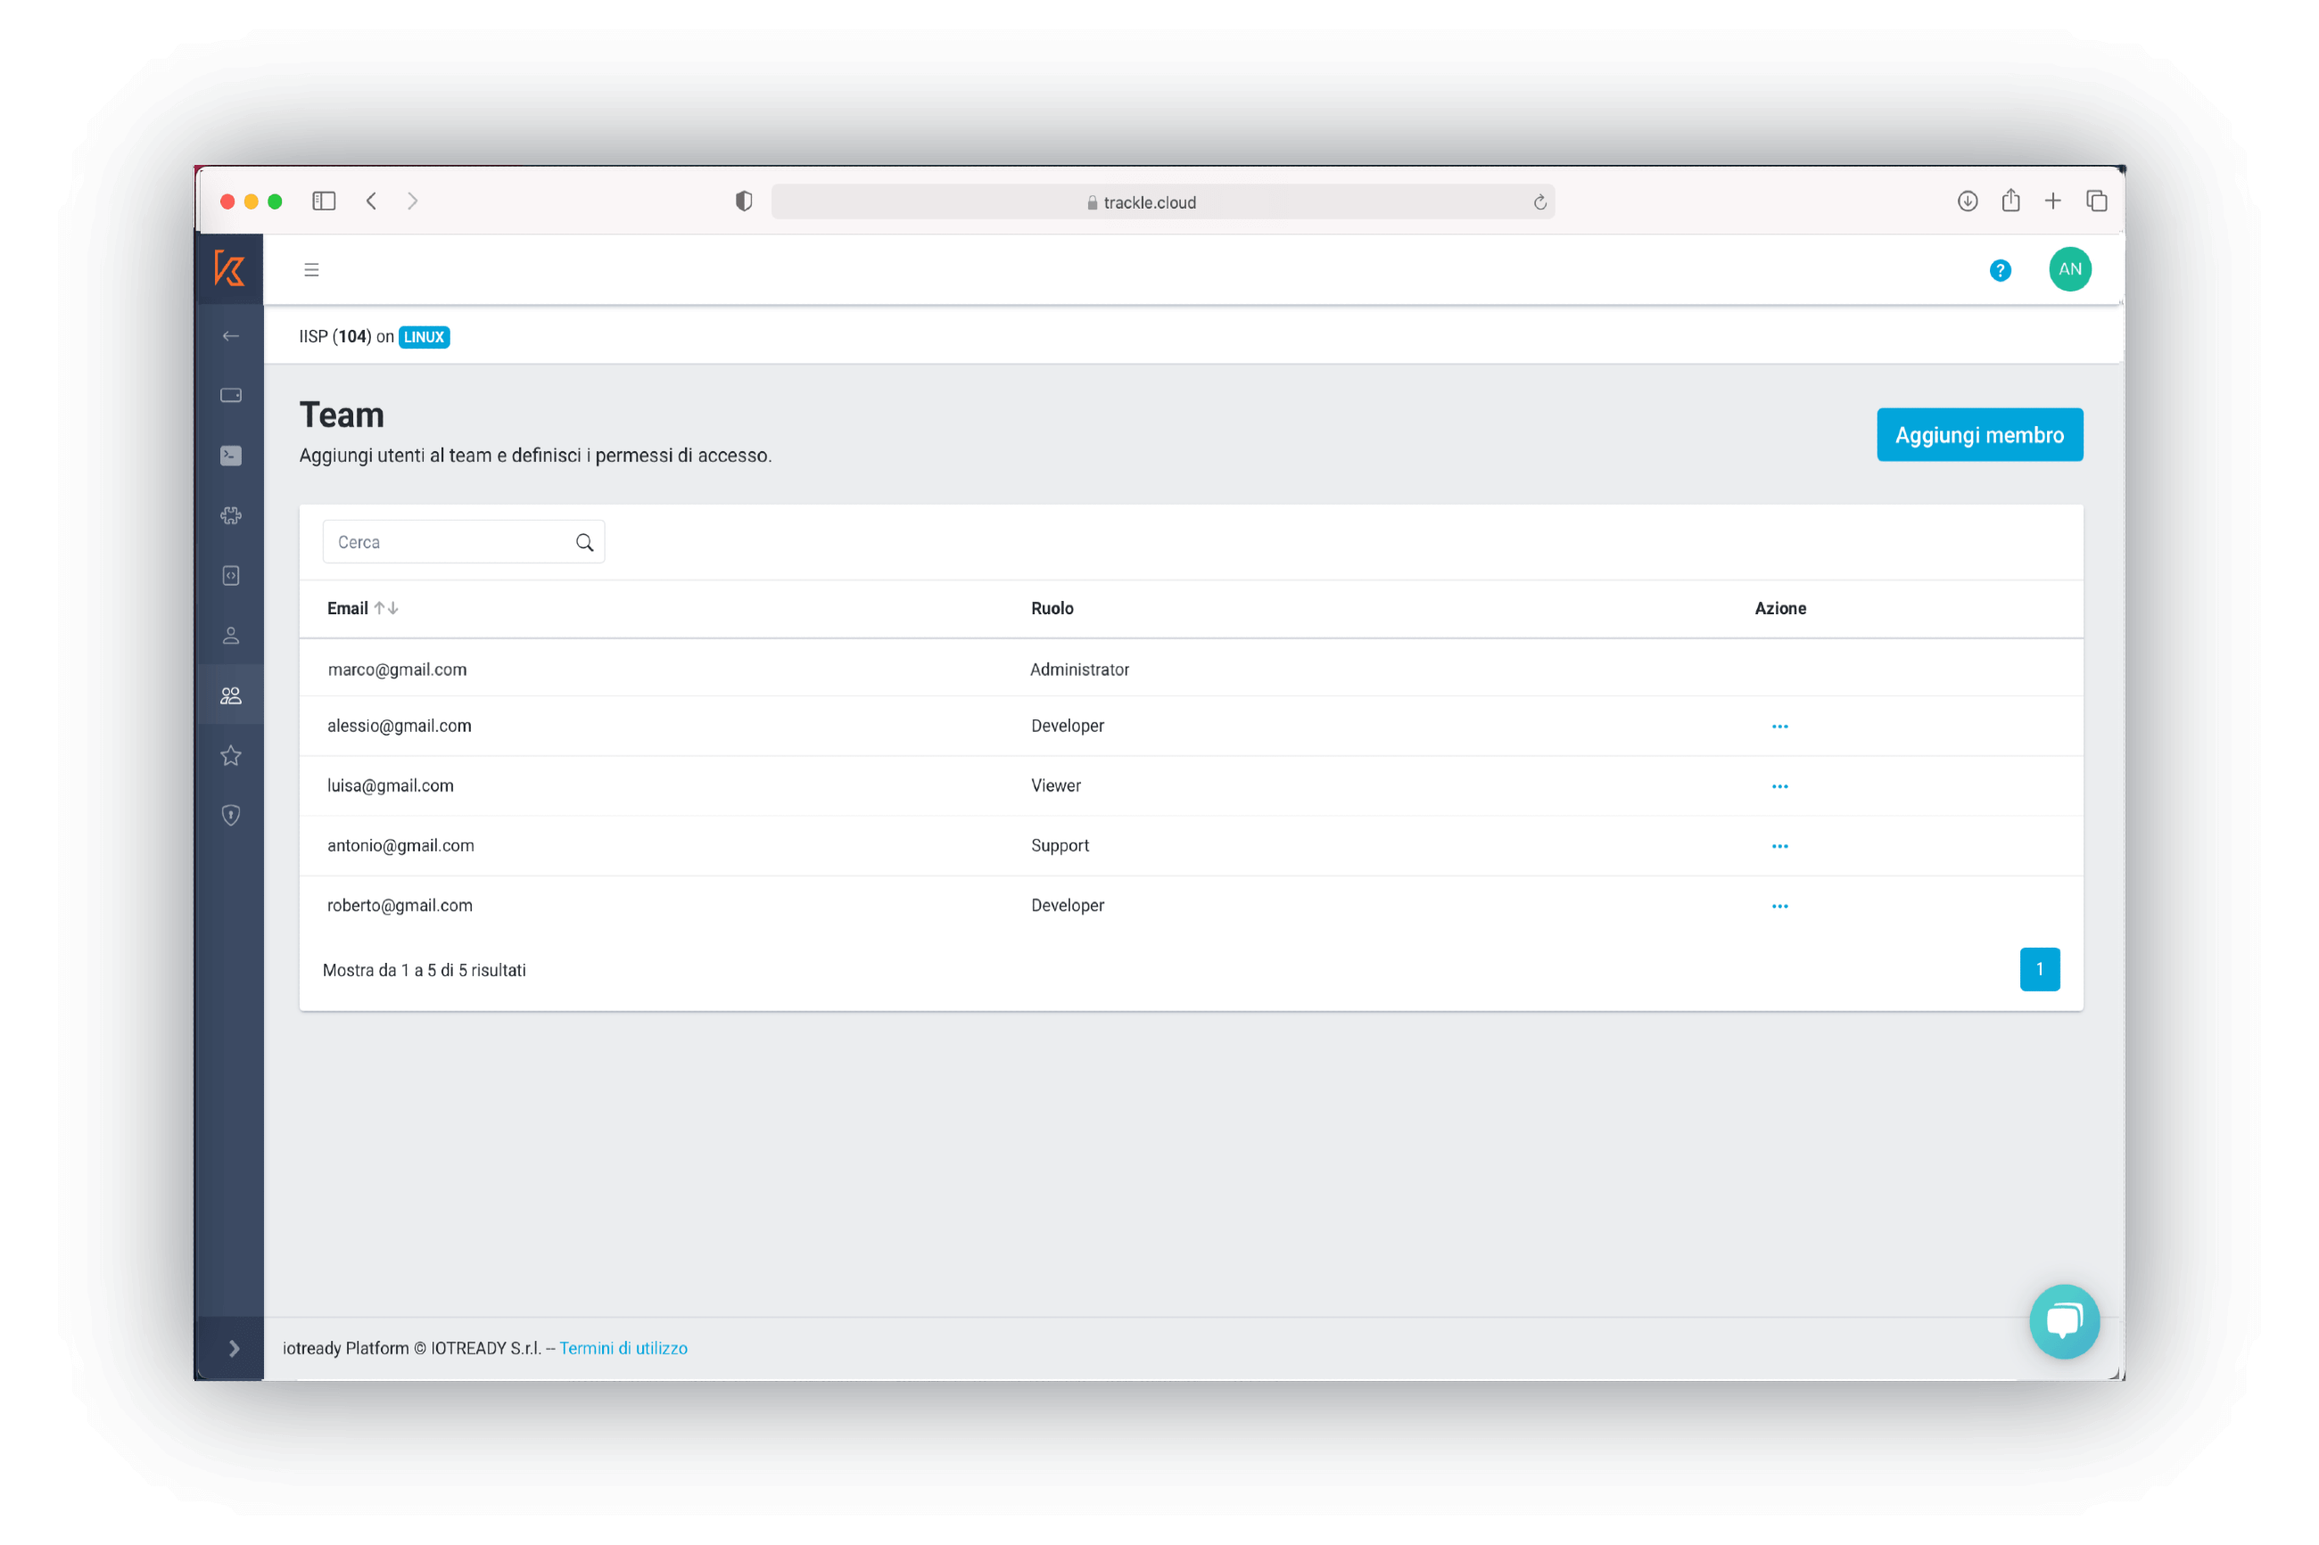
Task: Click the LINUX badge
Action: [x=424, y=337]
